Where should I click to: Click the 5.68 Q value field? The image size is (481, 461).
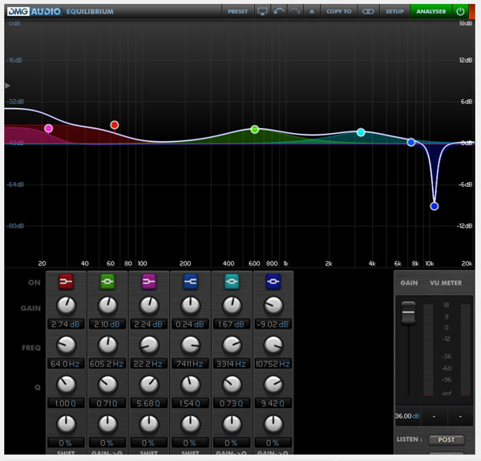click(x=149, y=403)
